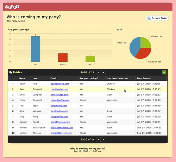Select entry row 5 for Tim Sabat
176x162 pixels.
tap(88, 106)
